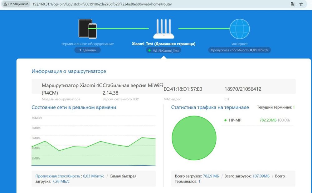Click the 'MAC-адрес' label
Screen dimensions: 312x193
point(172,99)
